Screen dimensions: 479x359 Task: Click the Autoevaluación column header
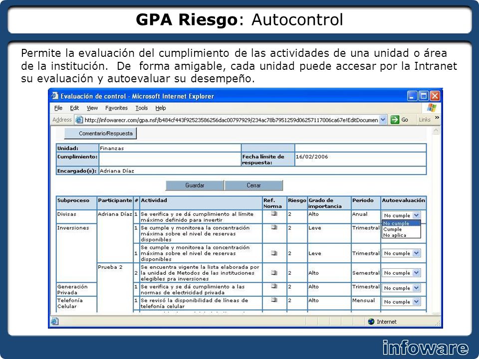[x=403, y=203]
